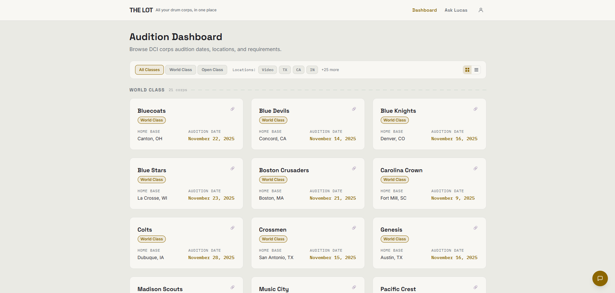Copy link icon on Music City card
The height and width of the screenshot is (293, 615).
[354, 288]
